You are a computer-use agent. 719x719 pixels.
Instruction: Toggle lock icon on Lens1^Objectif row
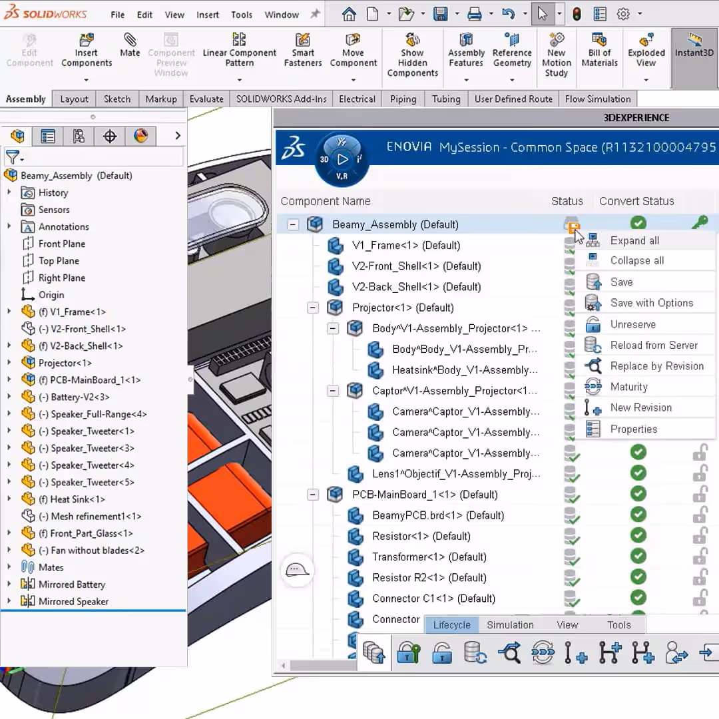pyautogui.click(x=700, y=473)
